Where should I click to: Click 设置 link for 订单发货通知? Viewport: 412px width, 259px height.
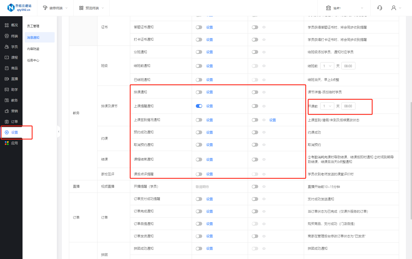210,236
